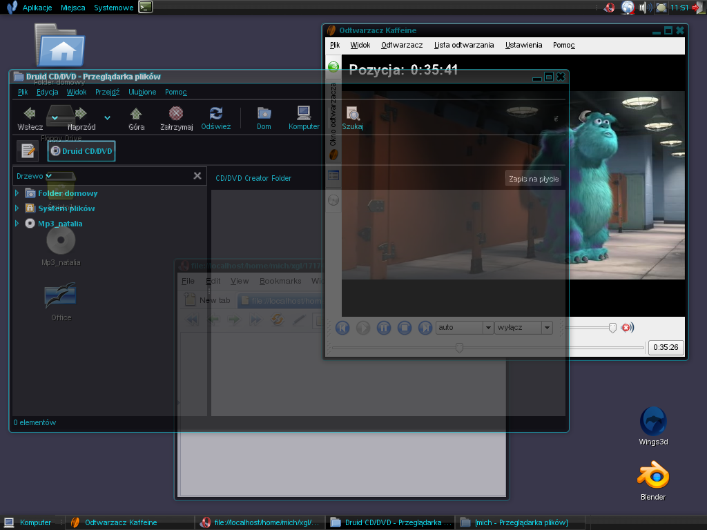
Task: Start a file search with Szukaj
Action: pos(353,118)
